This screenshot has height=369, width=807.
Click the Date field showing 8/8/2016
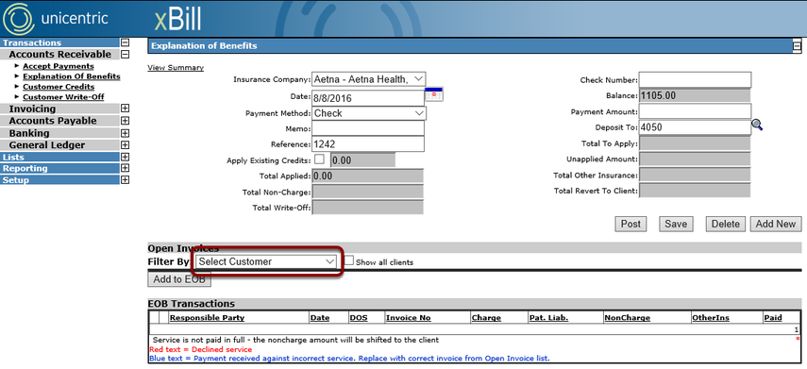coord(368,98)
